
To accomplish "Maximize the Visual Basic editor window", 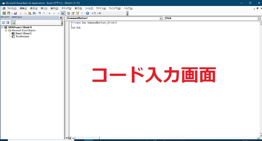I will (x=250, y=3).
